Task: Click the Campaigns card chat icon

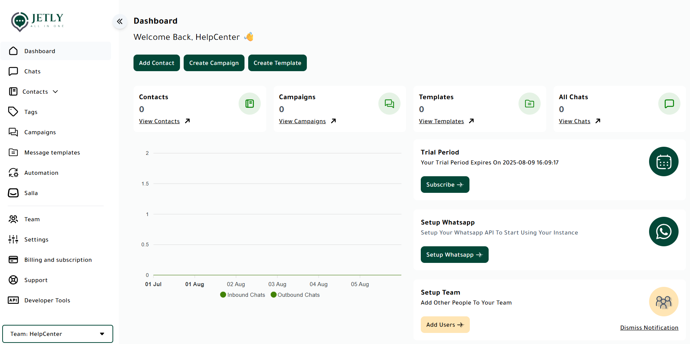Action: tap(389, 104)
